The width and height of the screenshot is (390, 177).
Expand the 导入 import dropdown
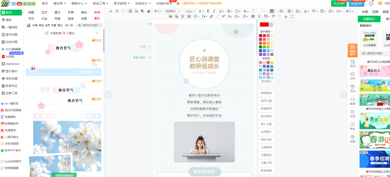[x=158, y=11]
